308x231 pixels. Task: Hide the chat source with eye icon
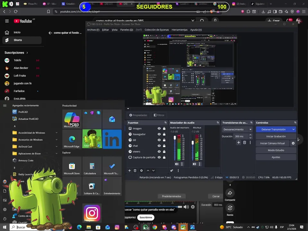(x=159, y=146)
